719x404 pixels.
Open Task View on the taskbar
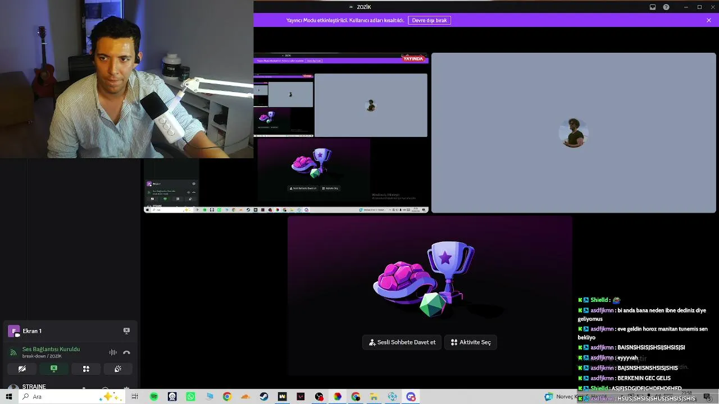(x=135, y=397)
